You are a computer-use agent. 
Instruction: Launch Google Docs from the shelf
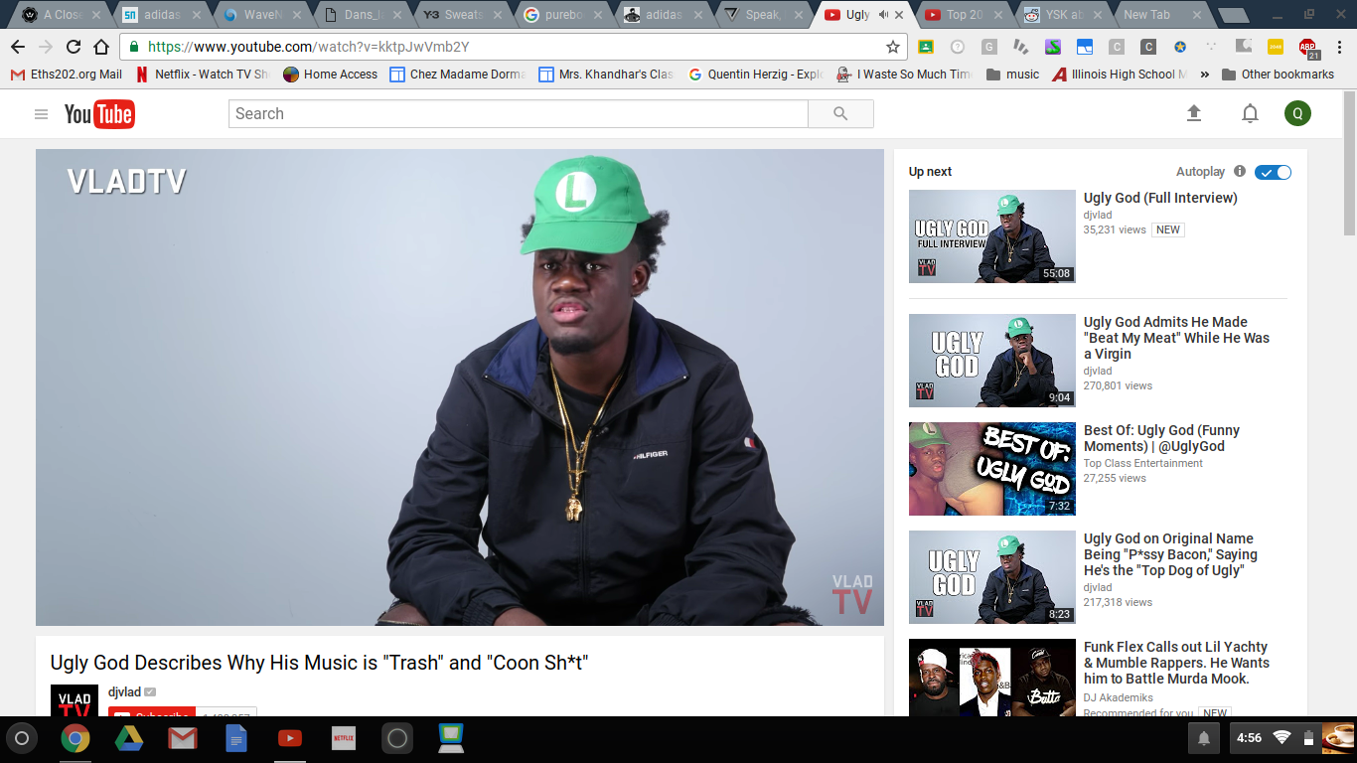click(x=235, y=738)
